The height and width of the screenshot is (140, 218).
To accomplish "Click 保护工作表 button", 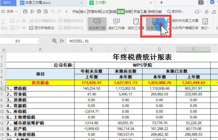I will click(117, 24).
